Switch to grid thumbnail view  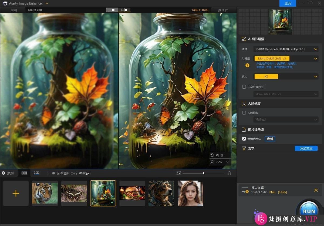point(24,173)
